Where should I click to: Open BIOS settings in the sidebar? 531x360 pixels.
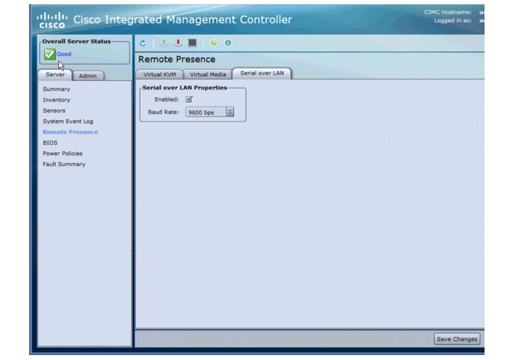click(50, 143)
